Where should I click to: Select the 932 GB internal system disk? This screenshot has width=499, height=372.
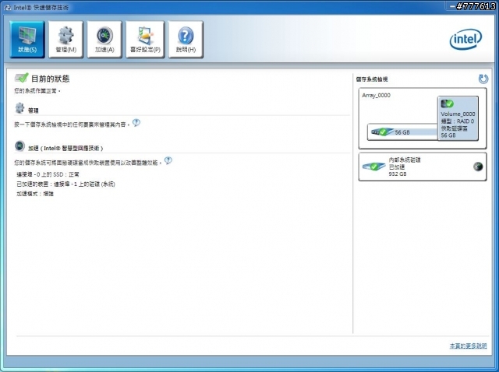click(423, 167)
